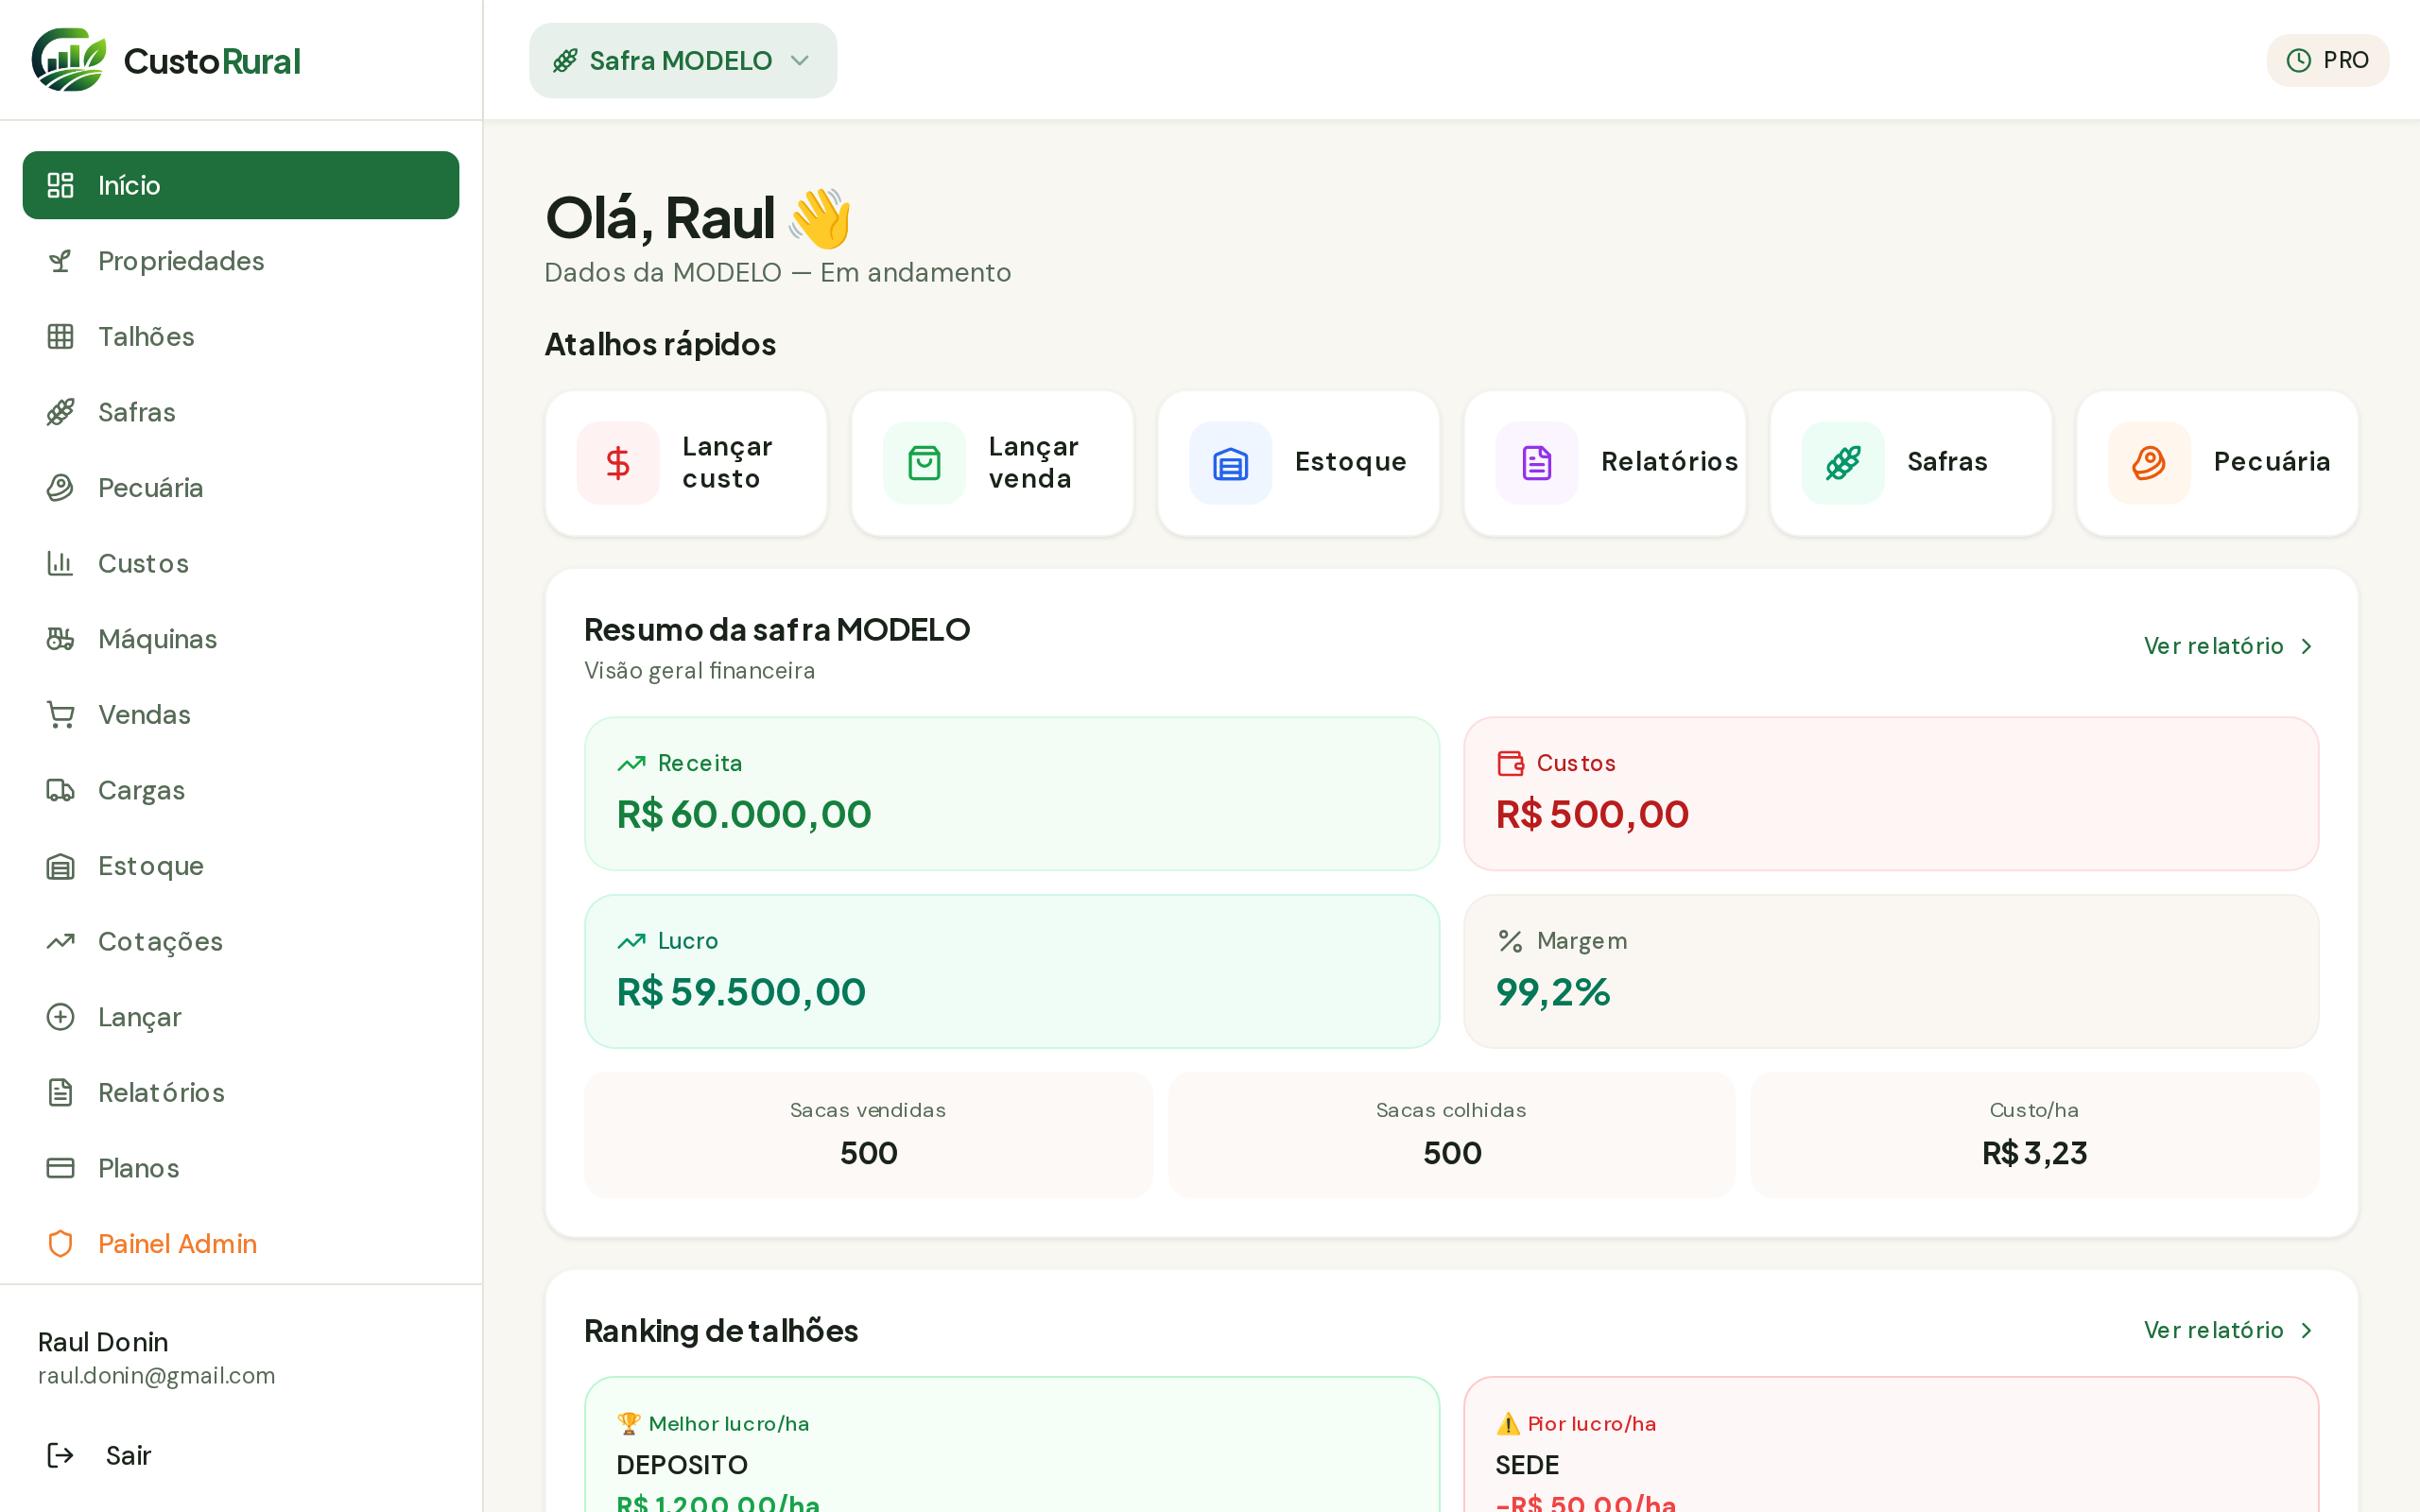
Task: Click the Vendas shopping cart icon
Action: pos(60,715)
